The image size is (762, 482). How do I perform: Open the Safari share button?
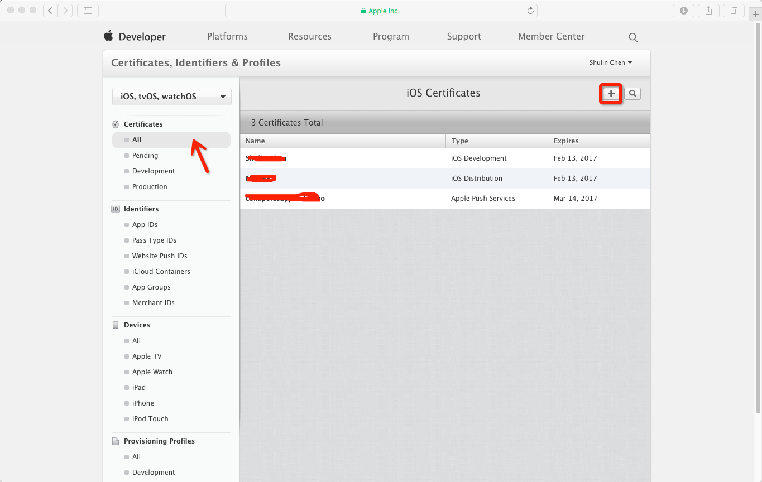709,10
